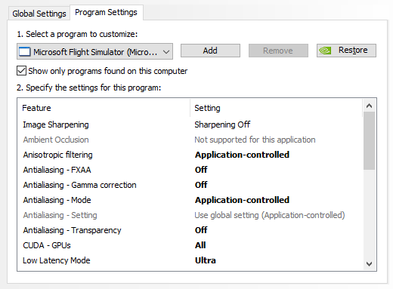Switch to the Global Settings tab
The width and height of the screenshot is (393, 289).
(x=39, y=14)
